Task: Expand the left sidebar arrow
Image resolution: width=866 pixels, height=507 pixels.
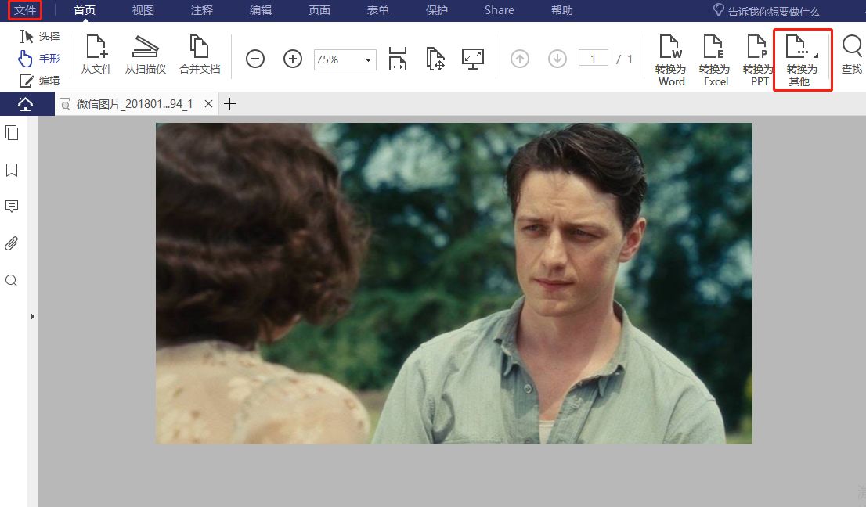Action: pos(33,316)
